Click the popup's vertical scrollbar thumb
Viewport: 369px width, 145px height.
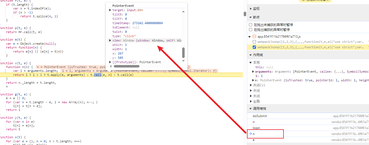183,52
